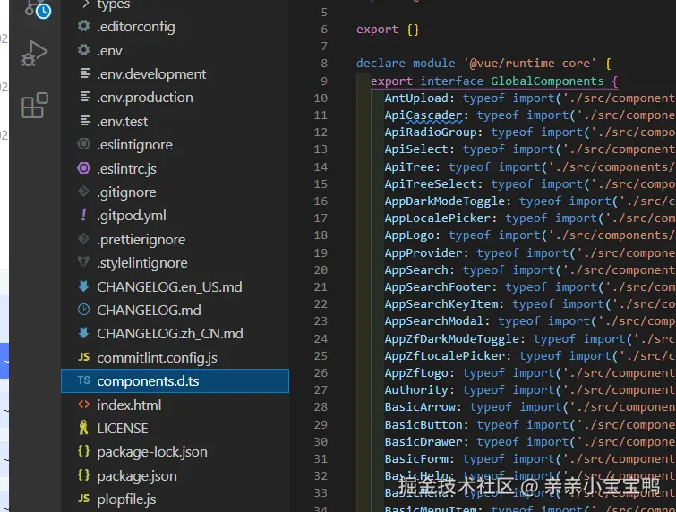Viewport: 676px width, 512px height.
Task: Click 'export' keyword on line 6
Action: point(377,29)
